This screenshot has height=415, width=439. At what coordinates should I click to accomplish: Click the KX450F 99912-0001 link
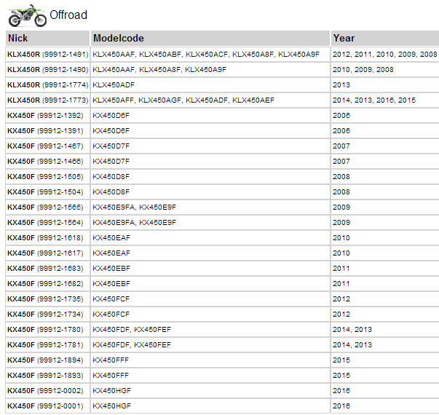pos(44,406)
